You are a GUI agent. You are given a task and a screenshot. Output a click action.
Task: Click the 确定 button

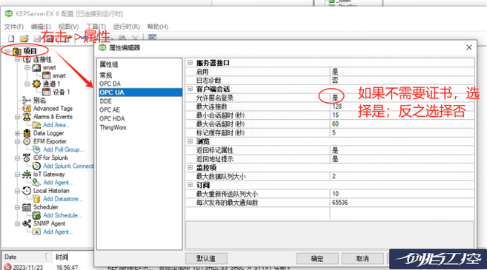pos(317,258)
